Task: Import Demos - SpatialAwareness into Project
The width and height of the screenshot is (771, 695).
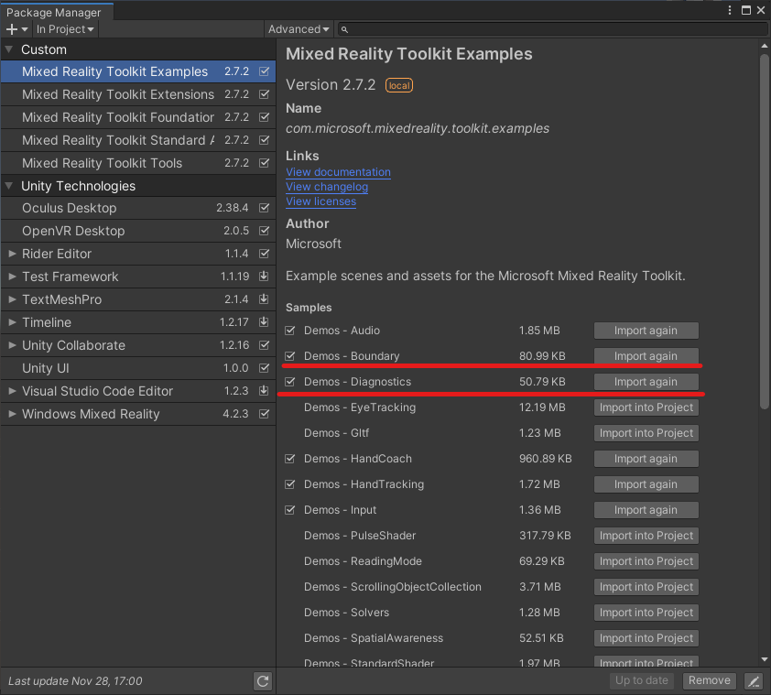Action: pyautogui.click(x=646, y=638)
